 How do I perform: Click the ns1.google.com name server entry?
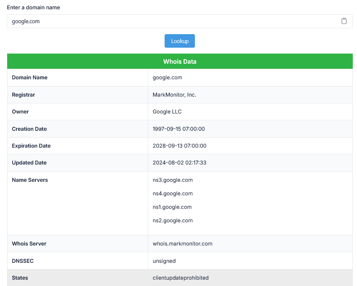coord(172,207)
